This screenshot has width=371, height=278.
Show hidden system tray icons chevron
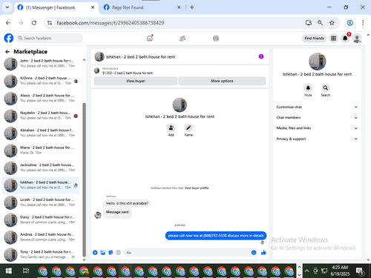pos(306,271)
